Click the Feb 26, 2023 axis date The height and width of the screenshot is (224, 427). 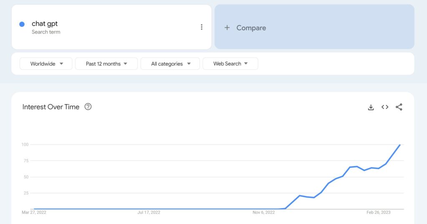tap(379, 212)
